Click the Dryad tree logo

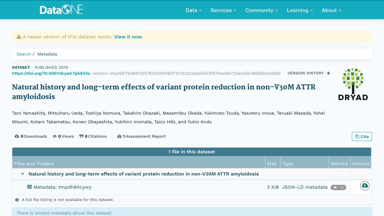[x=353, y=84]
